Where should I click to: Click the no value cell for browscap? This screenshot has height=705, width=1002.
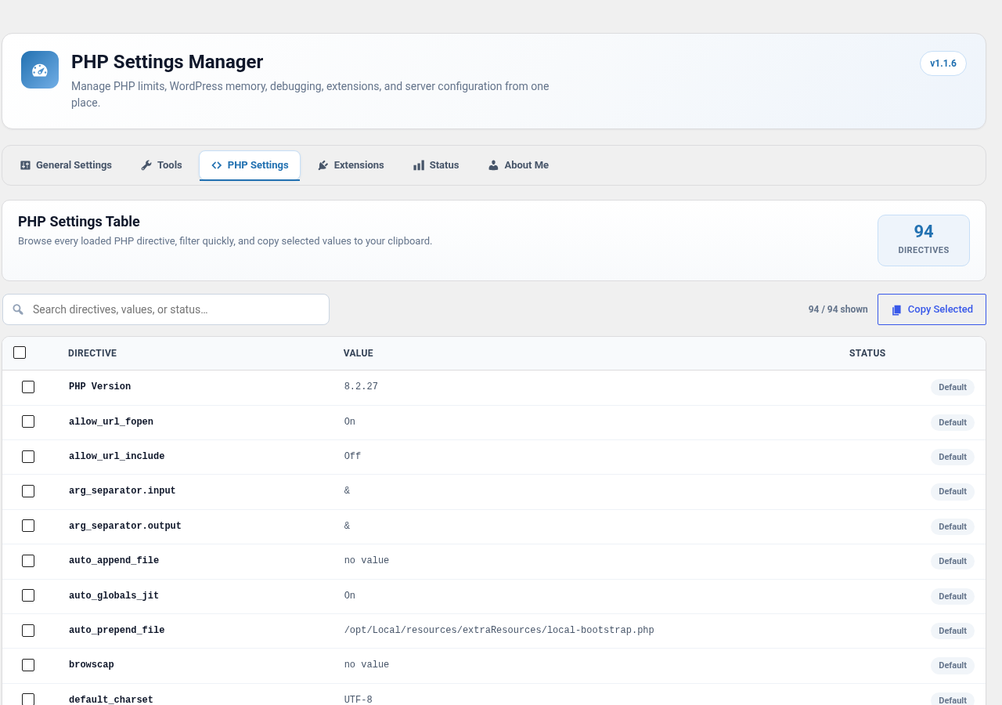click(x=366, y=665)
